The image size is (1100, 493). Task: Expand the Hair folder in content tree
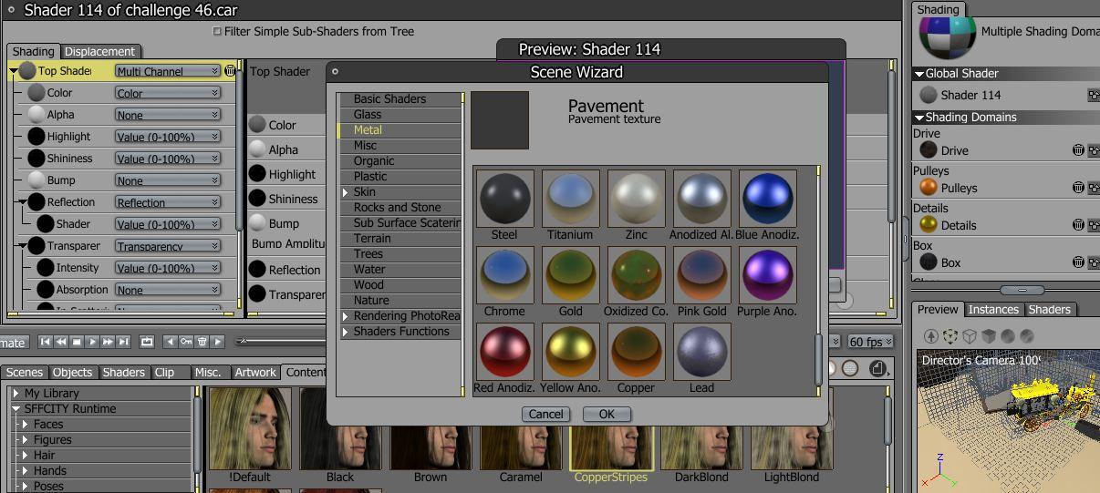[26, 456]
